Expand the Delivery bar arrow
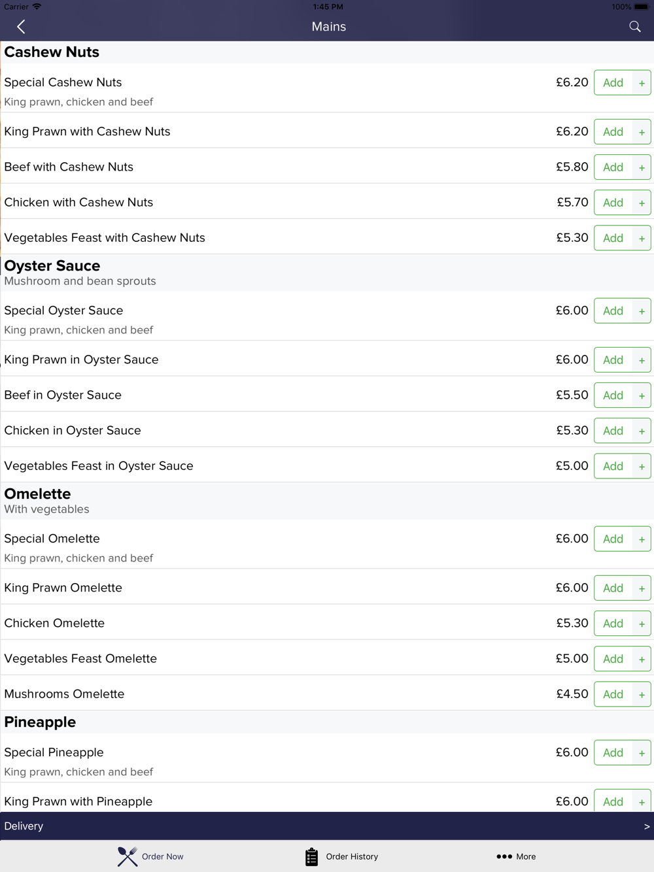This screenshot has height=872, width=654. pyautogui.click(x=646, y=826)
